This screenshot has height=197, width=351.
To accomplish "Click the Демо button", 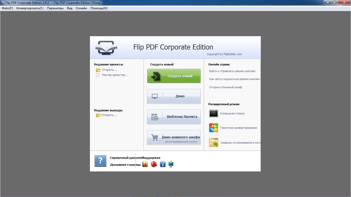I will [x=174, y=96].
